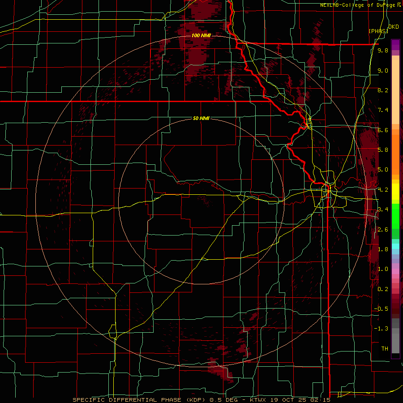The height and width of the screenshot is (403, 403).
Task: Click the 6.6 value on the scale
Action: pyautogui.click(x=383, y=130)
